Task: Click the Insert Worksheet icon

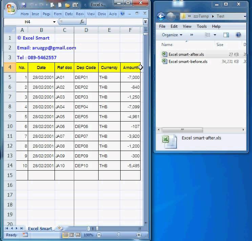Action: click(60, 228)
